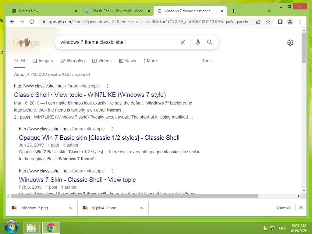312x234 pixels.
Task: Click the forward navigation arrow
Action: coord(22,22)
